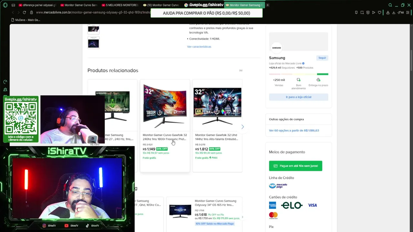Open the Easy Setup menu icon
This screenshot has width=413, height=232.
[x=408, y=13]
